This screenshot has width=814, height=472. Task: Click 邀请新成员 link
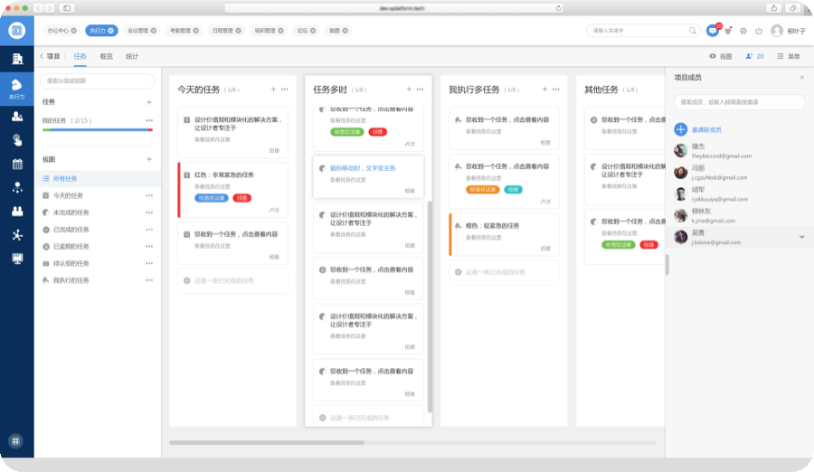point(706,130)
